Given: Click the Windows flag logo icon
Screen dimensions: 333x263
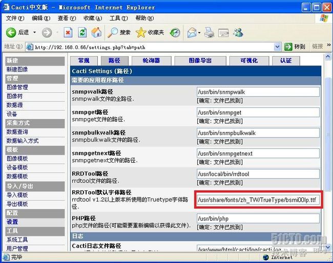Looking at the screenshot, I should [x=324, y=18].
